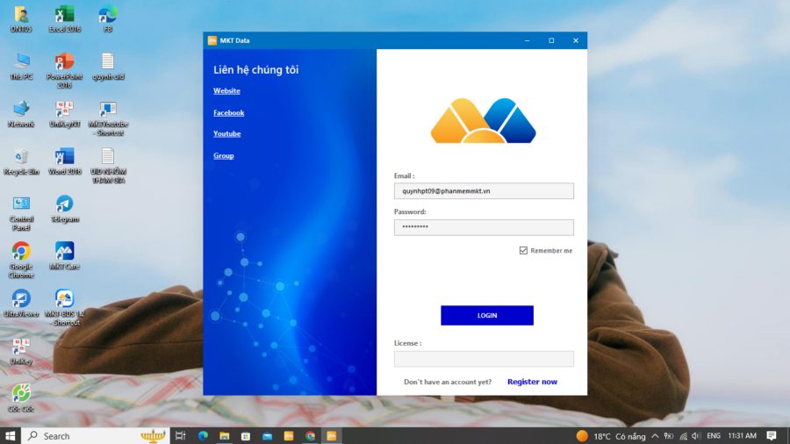The height and width of the screenshot is (444, 790).
Task: Select the Recycle Bin icon
Action: click(x=20, y=157)
